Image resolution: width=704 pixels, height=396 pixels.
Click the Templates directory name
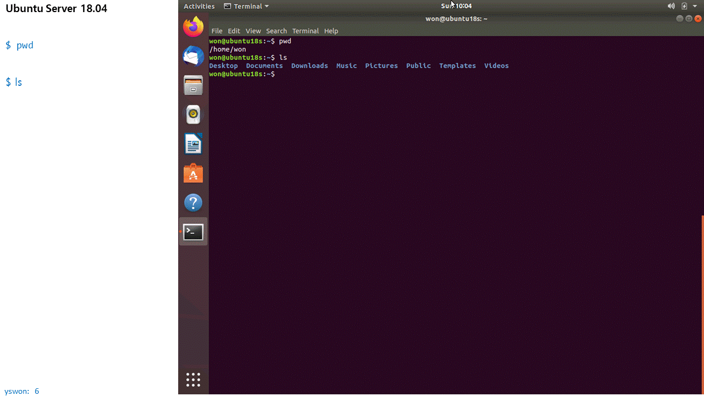[x=457, y=65]
